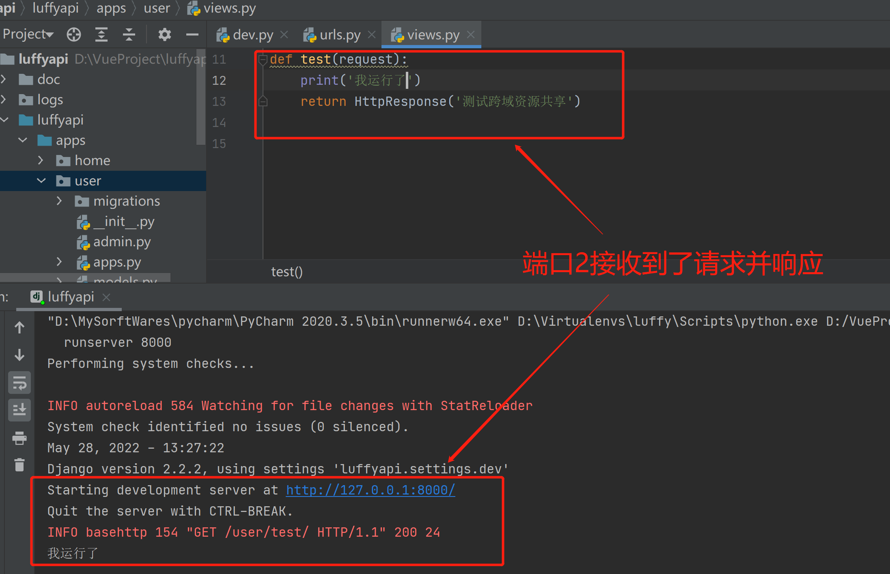
Task: Click the locate/select opened file target icon
Action: (74, 35)
